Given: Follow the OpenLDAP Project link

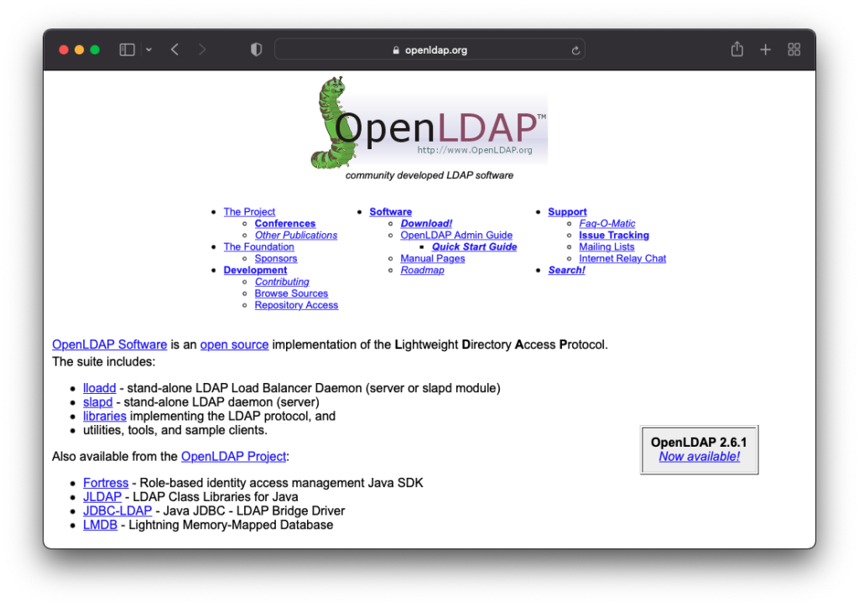Looking at the screenshot, I should (233, 457).
